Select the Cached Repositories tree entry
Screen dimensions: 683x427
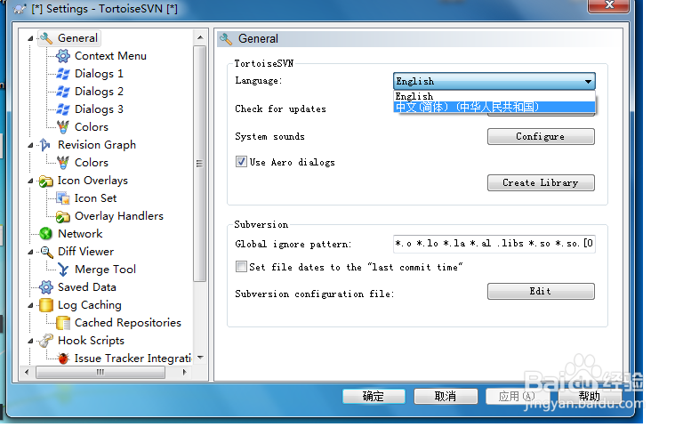pos(128,323)
